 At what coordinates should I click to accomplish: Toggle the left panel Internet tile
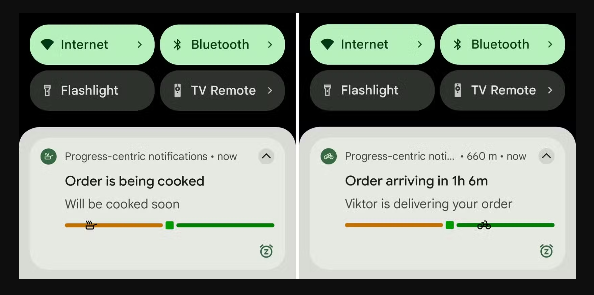(92, 45)
